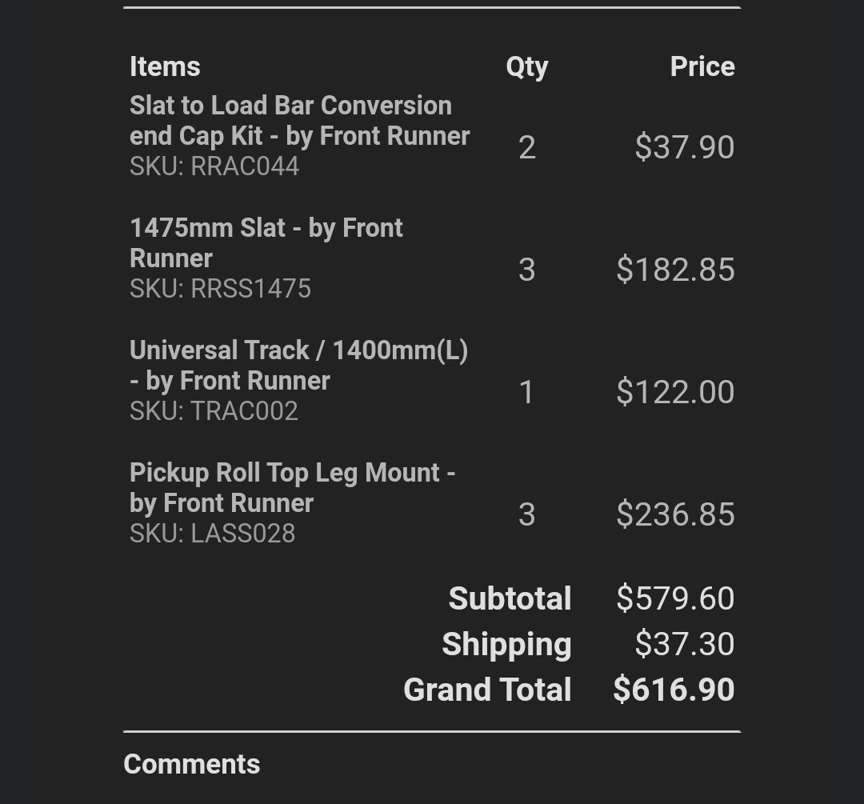Image resolution: width=864 pixels, height=804 pixels.
Task: Click the $182.85 price value
Action: click(x=675, y=270)
